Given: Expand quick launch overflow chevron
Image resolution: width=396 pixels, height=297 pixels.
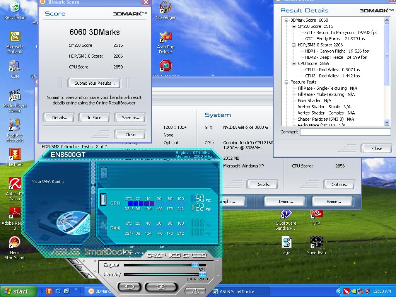Looking at the screenshot, I should [76, 289].
